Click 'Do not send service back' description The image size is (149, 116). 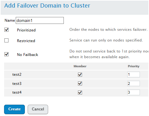(109, 54)
